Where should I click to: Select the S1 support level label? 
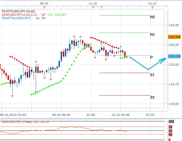(x=152, y=75)
